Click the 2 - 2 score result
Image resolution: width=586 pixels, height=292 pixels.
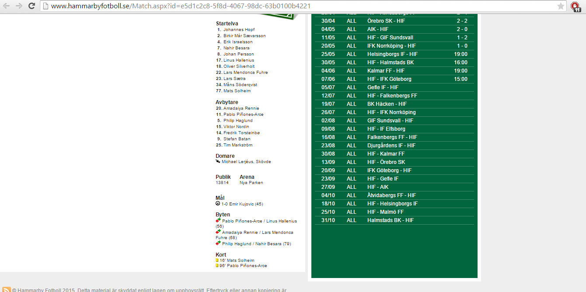[462, 21]
